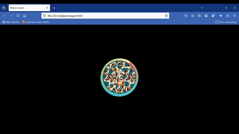Toggle the sidebar view
Viewport: 239px width, 134px height.
[199, 16]
